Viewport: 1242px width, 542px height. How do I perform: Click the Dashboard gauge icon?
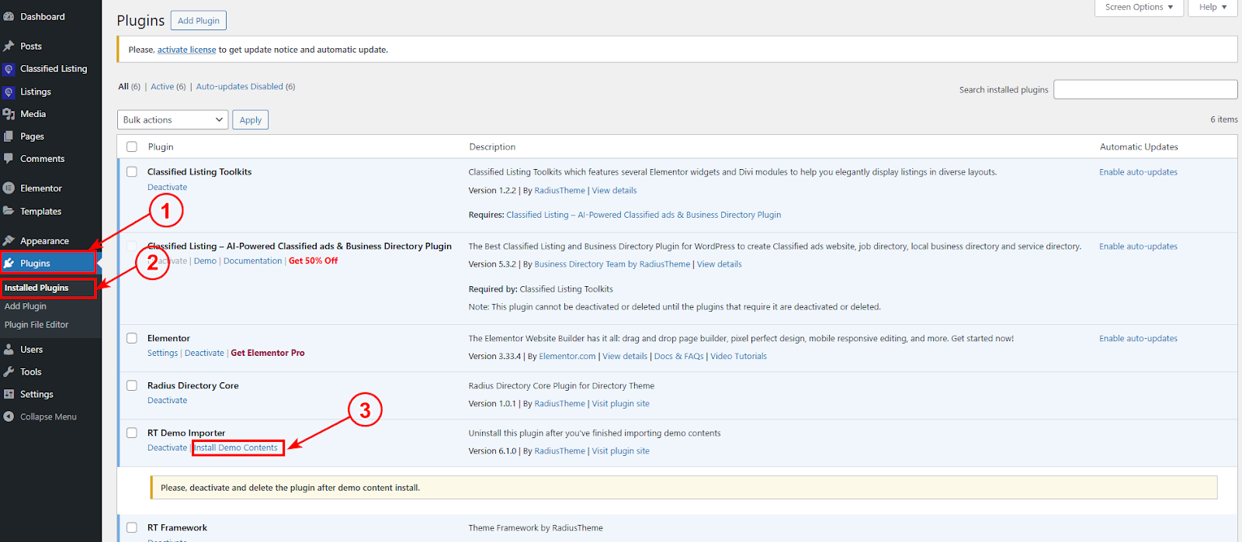[x=9, y=16]
